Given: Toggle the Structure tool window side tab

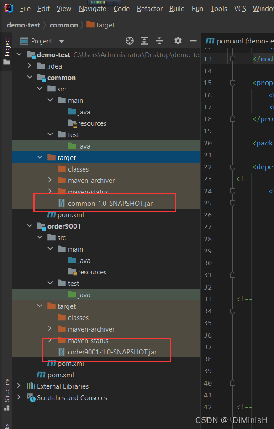Looking at the screenshot, I should (x=6, y=394).
